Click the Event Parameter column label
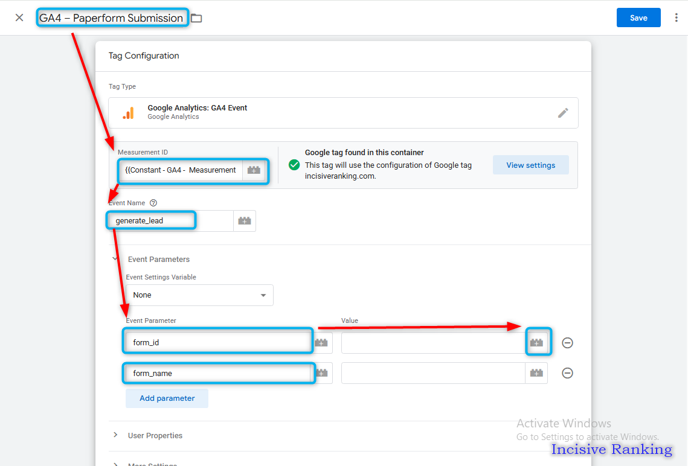The height and width of the screenshot is (466, 688). [x=151, y=321]
